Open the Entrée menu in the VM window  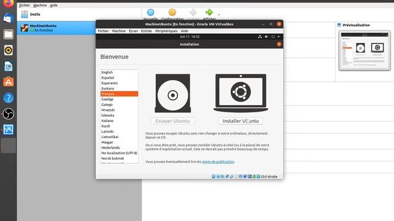point(147,31)
